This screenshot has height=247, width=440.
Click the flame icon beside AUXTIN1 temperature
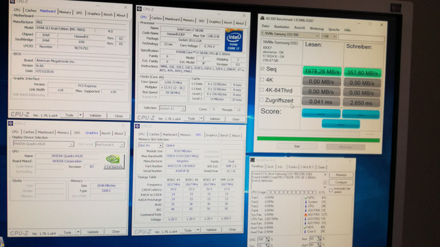tap(306, 215)
